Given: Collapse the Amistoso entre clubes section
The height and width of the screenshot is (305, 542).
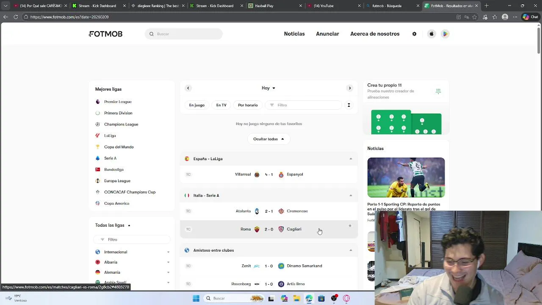Looking at the screenshot, I should pos(351,250).
